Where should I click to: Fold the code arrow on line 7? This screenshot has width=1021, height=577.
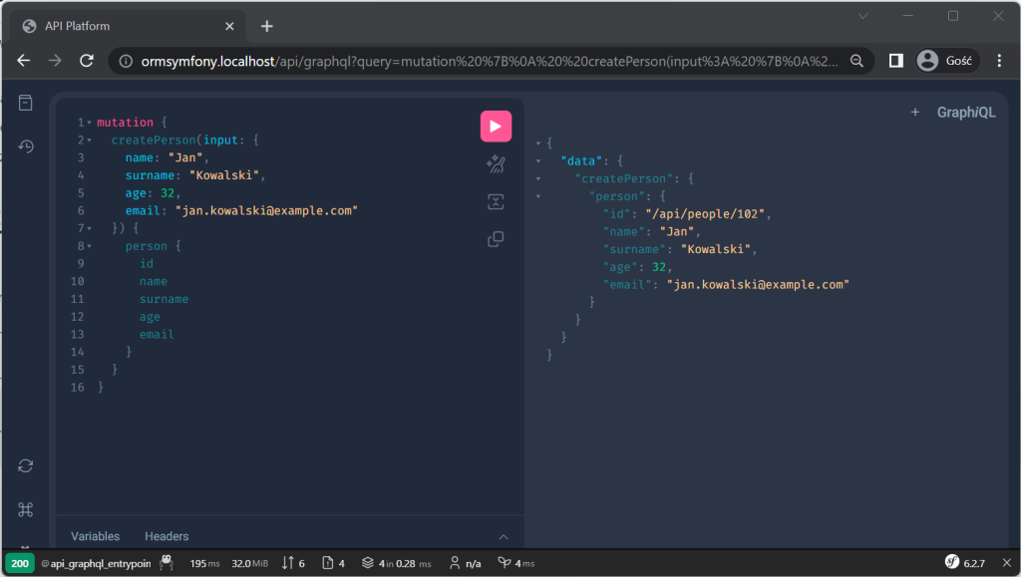coord(89,228)
